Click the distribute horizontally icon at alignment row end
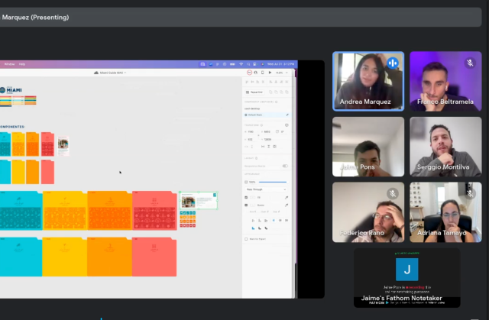 [x=287, y=82]
